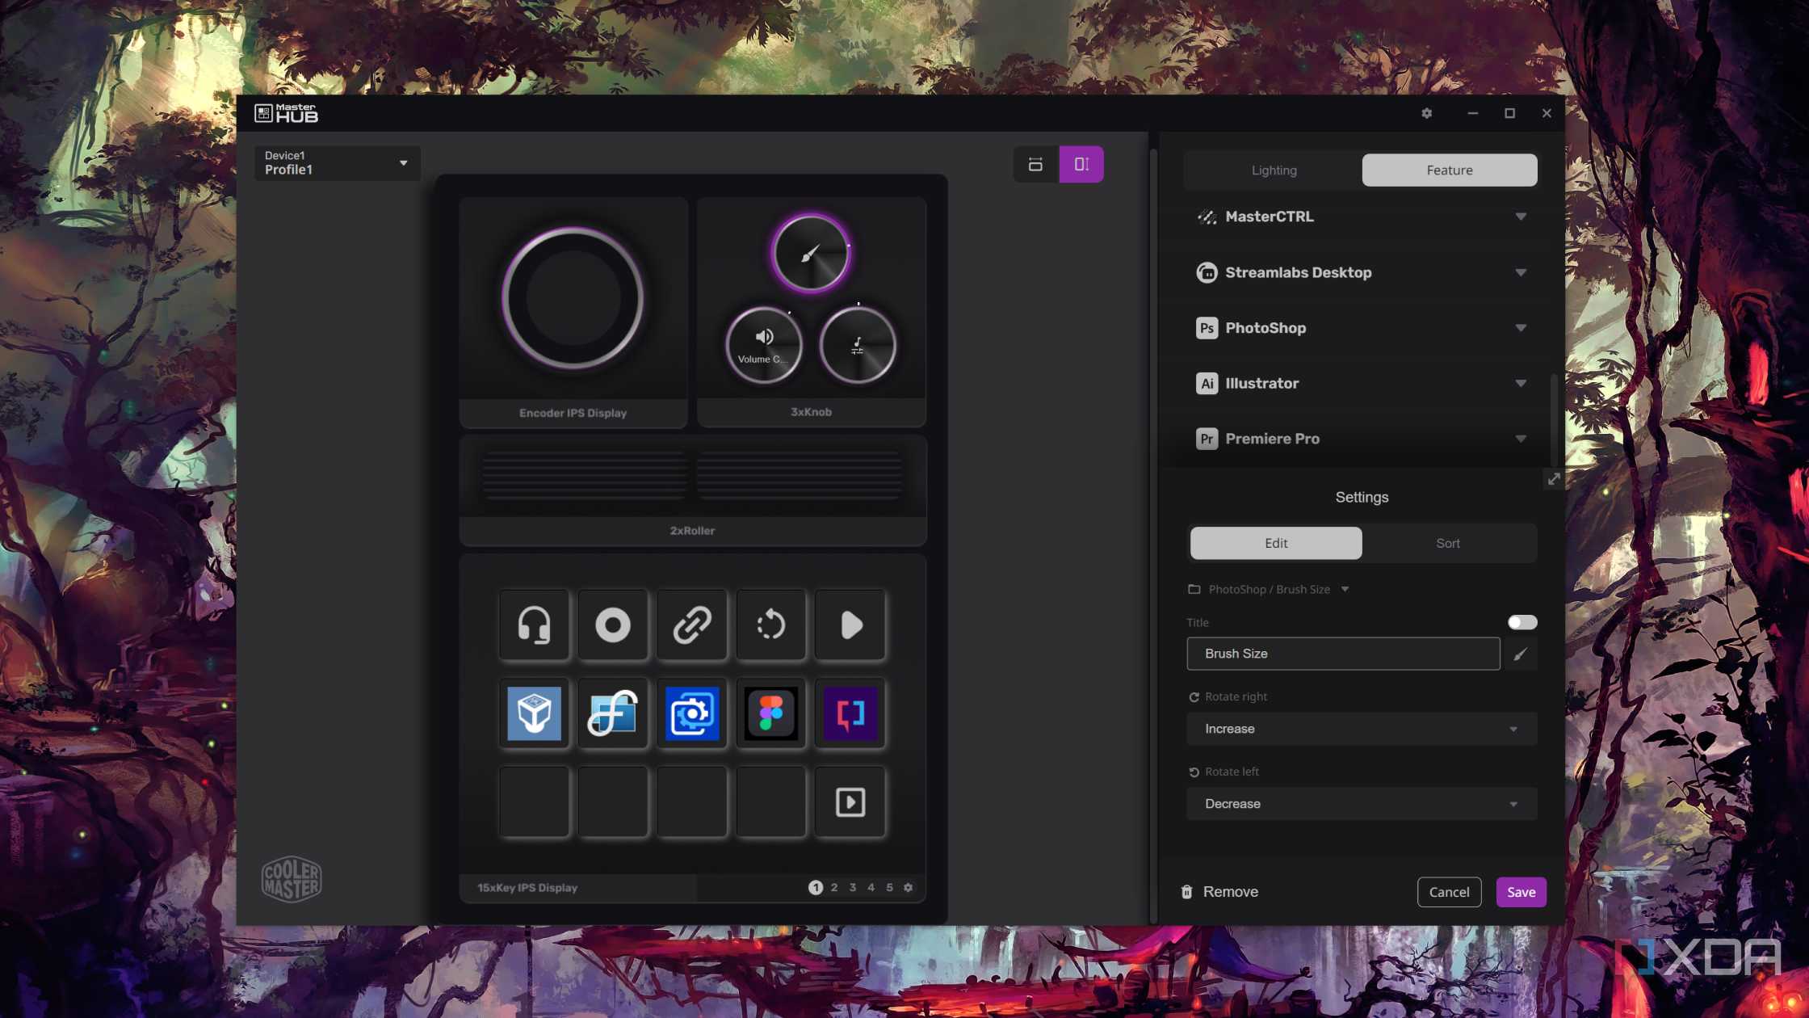Image resolution: width=1809 pixels, height=1018 pixels.
Task: Select the brush size knob
Action: [x=811, y=254]
